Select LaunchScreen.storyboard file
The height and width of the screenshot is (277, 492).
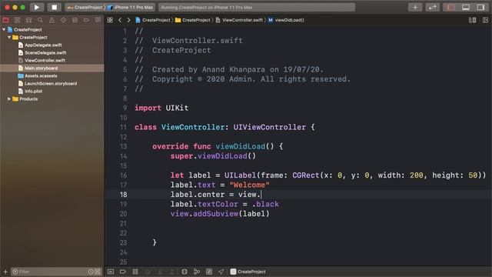(51, 84)
